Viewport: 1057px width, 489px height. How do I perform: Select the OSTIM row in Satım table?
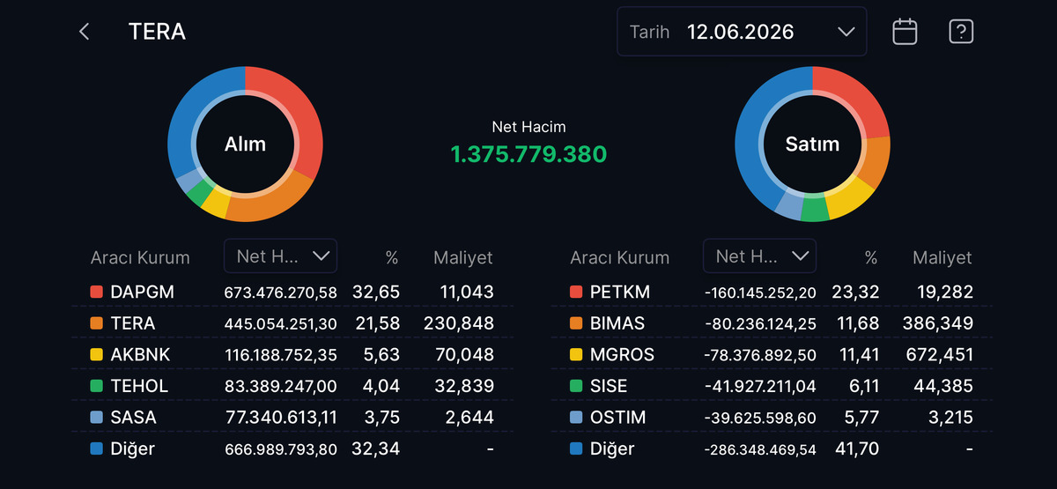pyautogui.click(x=772, y=418)
